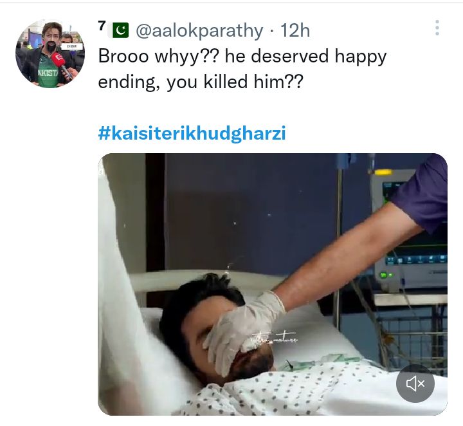The width and height of the screenshot is (463, 426).
Task: Click the gloved hand in the video
Action: click(x=242, y=330)
